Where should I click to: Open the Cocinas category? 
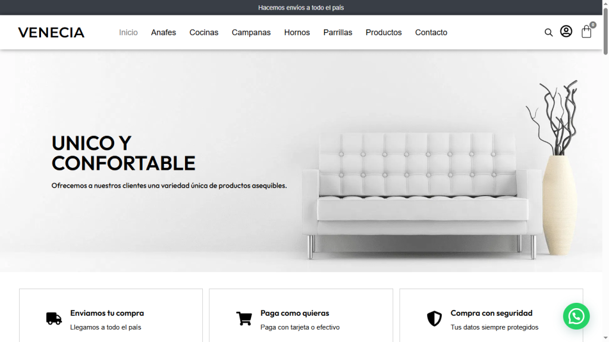pyautogui.click(x=204, y=33)
